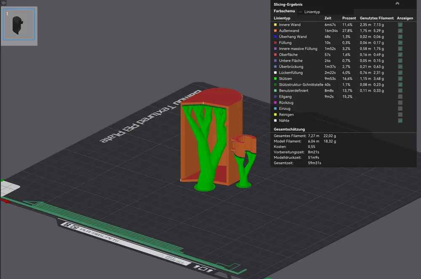Toggle Innere Wand visibility checkbox
Image resolution: width=421 pixels, height=279 pixels.
[x=400, y=25]
